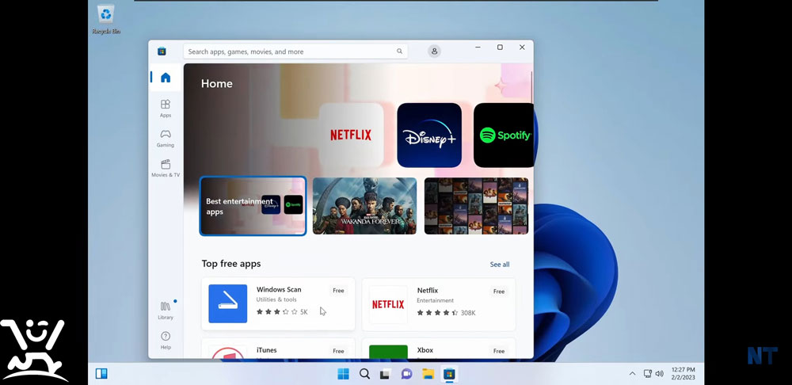Open the Xbox app icon
792x385 pixels.
point(388,353)
